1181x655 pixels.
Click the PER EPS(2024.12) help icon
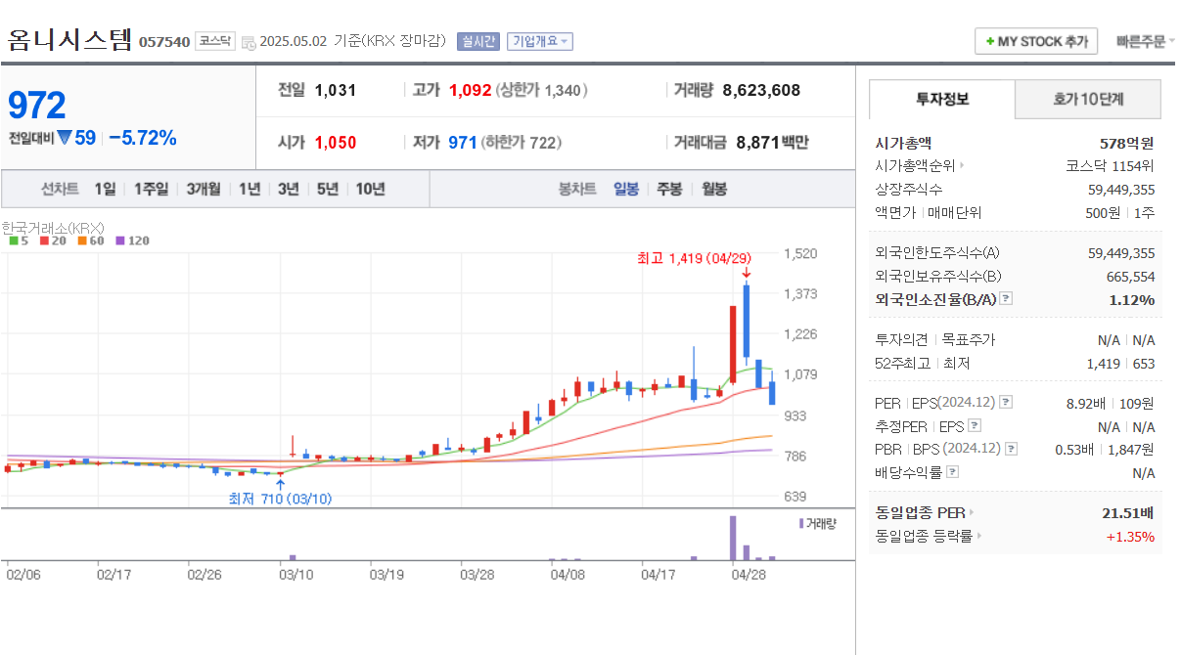pyautogui.click(x=1006, y=404)
